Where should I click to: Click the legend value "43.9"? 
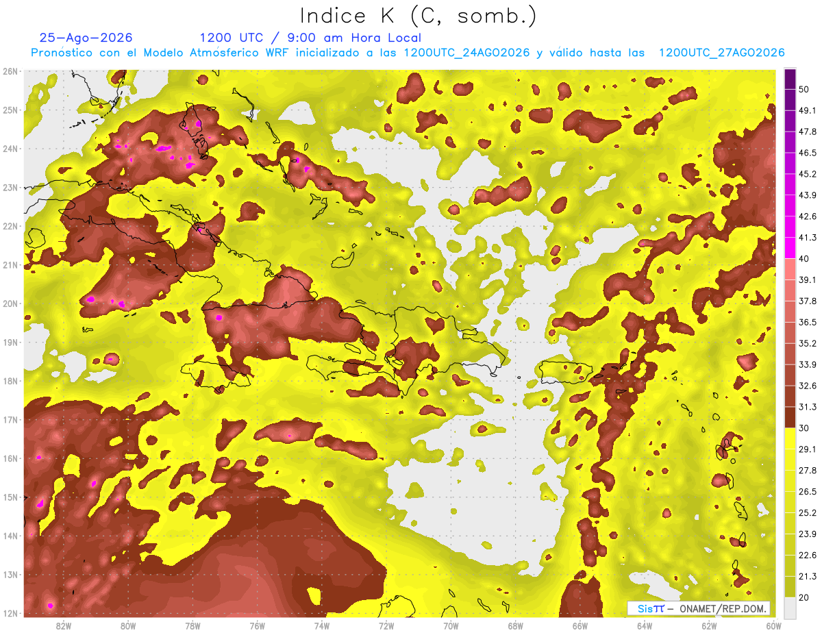coord(808,195)
